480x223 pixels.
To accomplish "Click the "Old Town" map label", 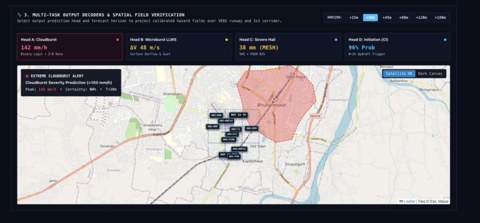I will pos(258,146).
